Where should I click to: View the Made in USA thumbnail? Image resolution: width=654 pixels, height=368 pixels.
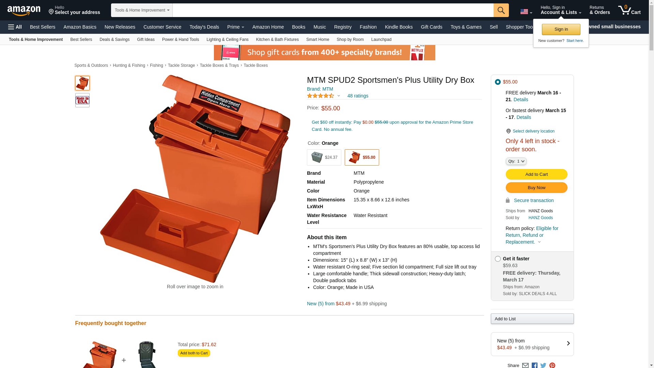[x=82, y=100]
